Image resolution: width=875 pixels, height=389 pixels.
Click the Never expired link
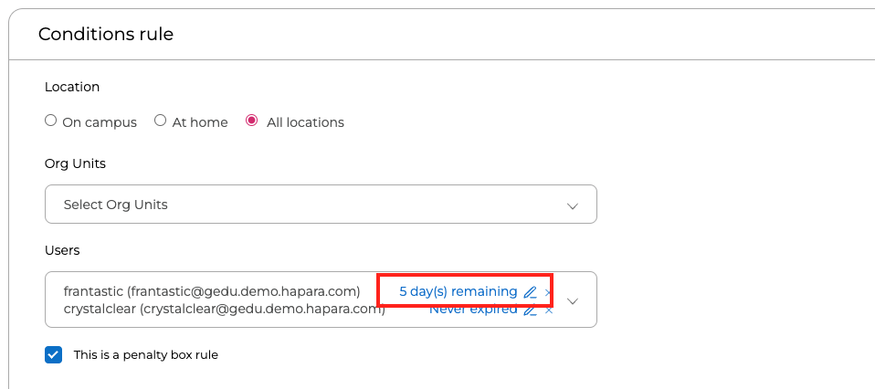[x=473, y=310]
